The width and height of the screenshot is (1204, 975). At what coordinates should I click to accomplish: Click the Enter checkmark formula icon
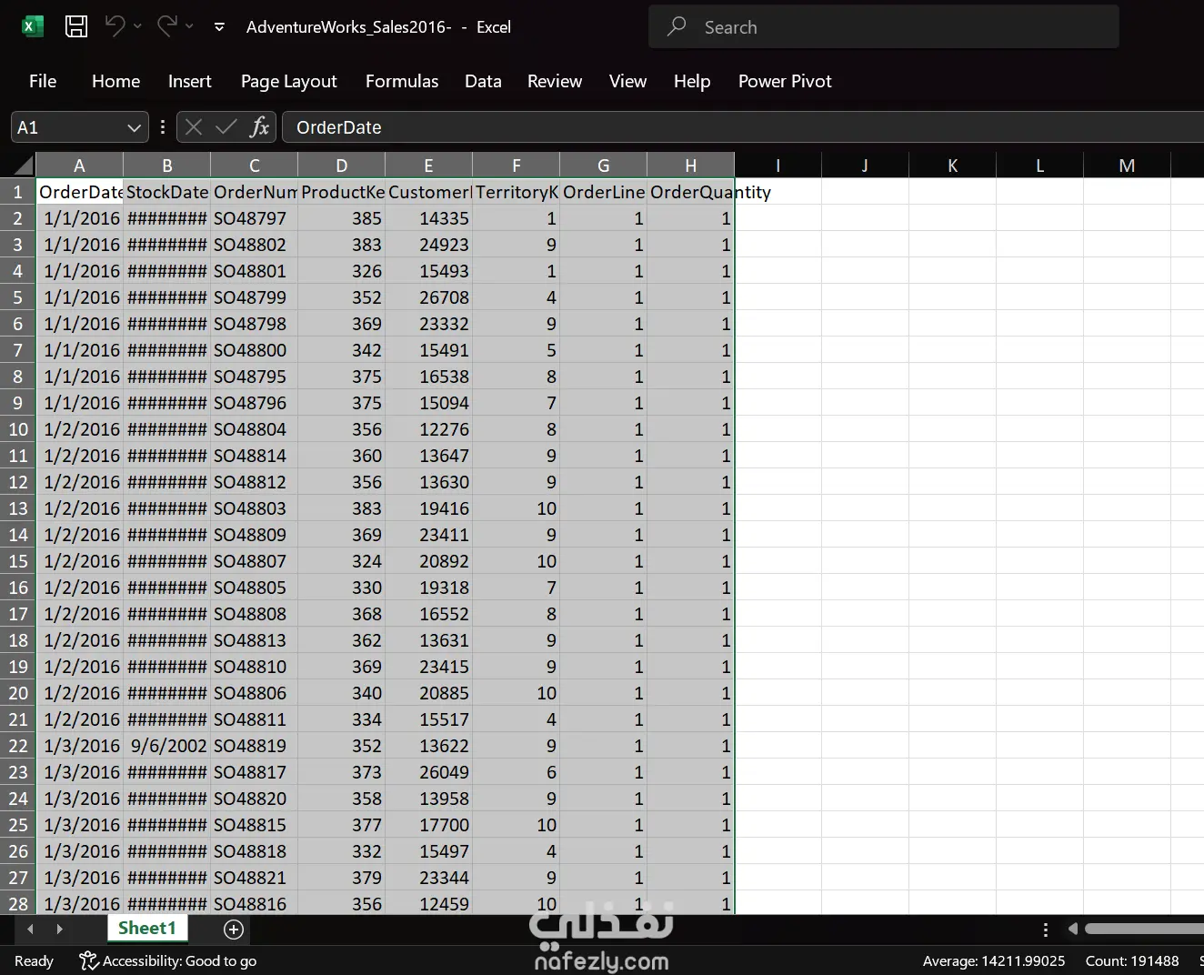click(x=226, y=127)
